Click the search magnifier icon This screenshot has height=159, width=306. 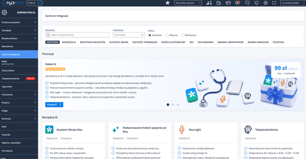coord(48,35)
